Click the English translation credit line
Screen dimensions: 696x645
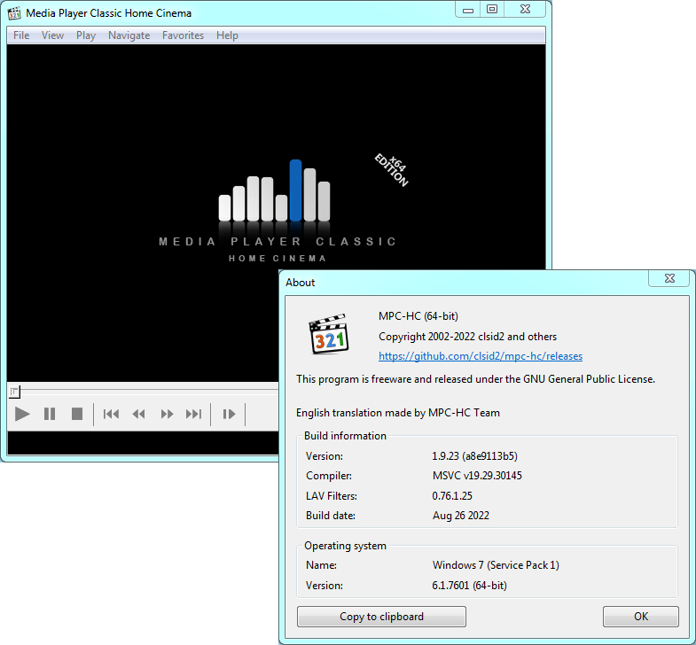[398, 413]
